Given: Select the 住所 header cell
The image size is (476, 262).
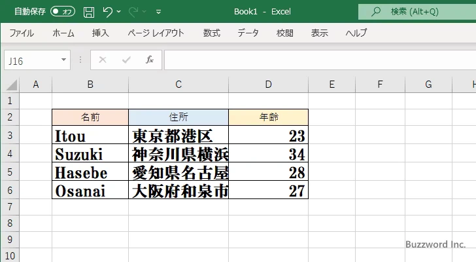Looking at the screenshot, I should (178, 117).
